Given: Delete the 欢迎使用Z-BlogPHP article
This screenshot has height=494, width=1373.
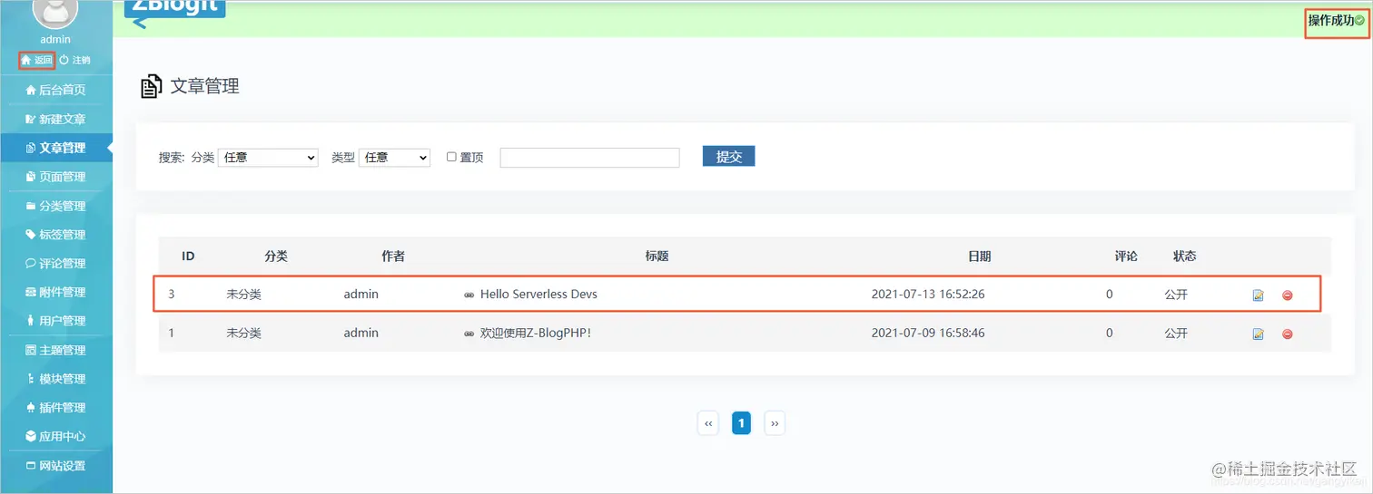Looking at the screenshot, I should (x=1287, y=334).
